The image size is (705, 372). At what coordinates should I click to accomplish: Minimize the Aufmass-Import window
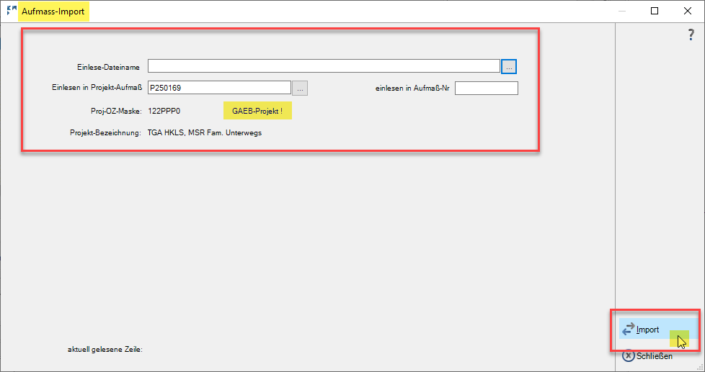(x=622, y=12)
